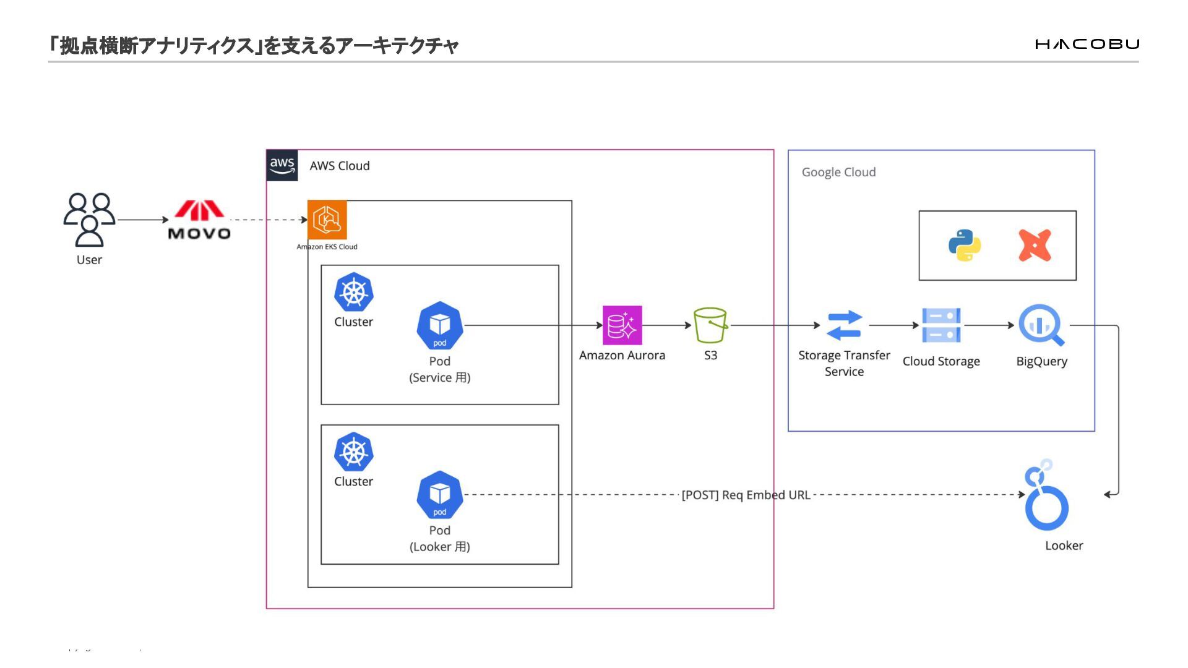
Task: Click the AWS logo badge
Action: pyautogui.click(x=282, y=165)
